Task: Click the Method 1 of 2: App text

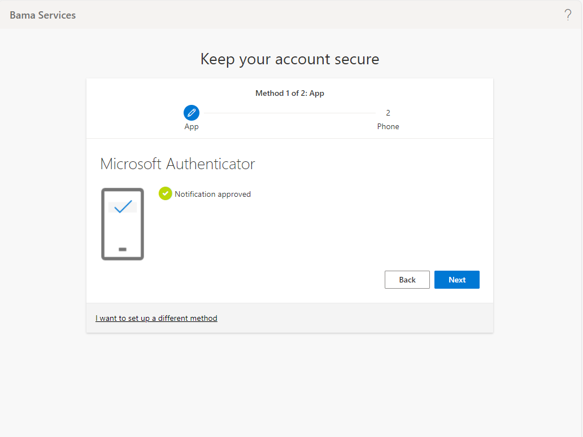Action: [289, 93]
